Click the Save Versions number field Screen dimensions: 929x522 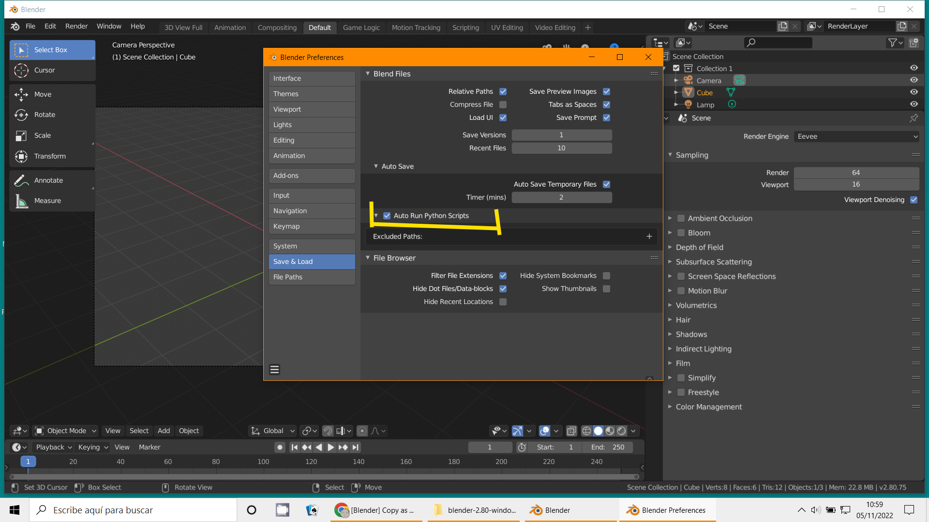pyautogui.click(x=561, y=135)
